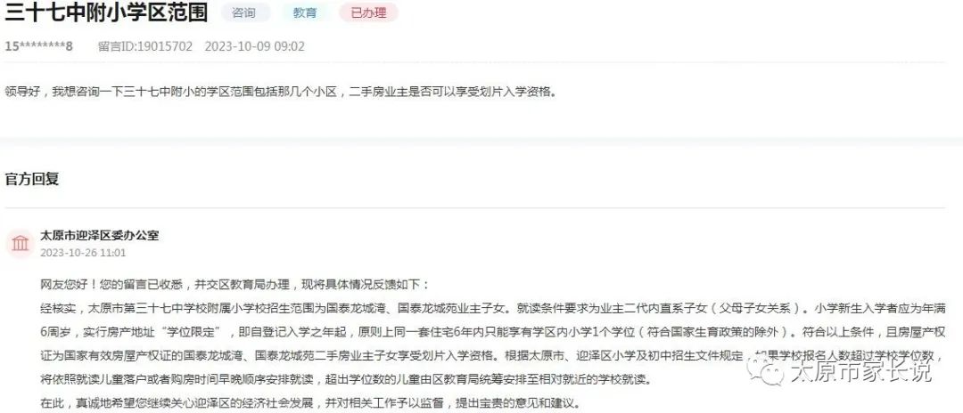The height and width of the screenshot is (413, 963).
Task: Click the masked phone number 15********8
Action: [38, 46]
